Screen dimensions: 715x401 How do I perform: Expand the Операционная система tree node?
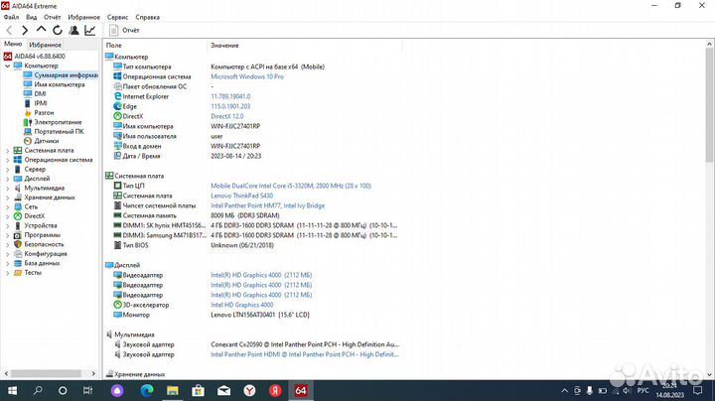(x=7, y=160)
